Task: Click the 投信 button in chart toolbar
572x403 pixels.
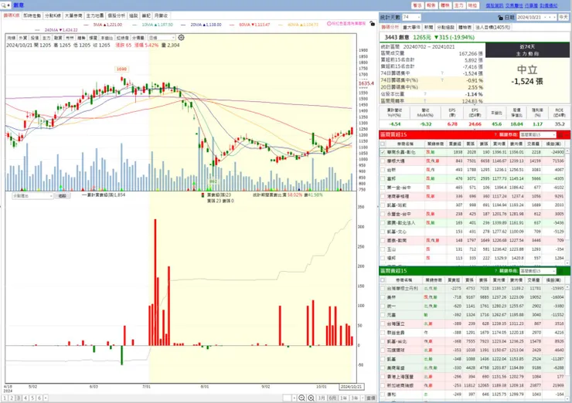Action: [x=34, y=38]
